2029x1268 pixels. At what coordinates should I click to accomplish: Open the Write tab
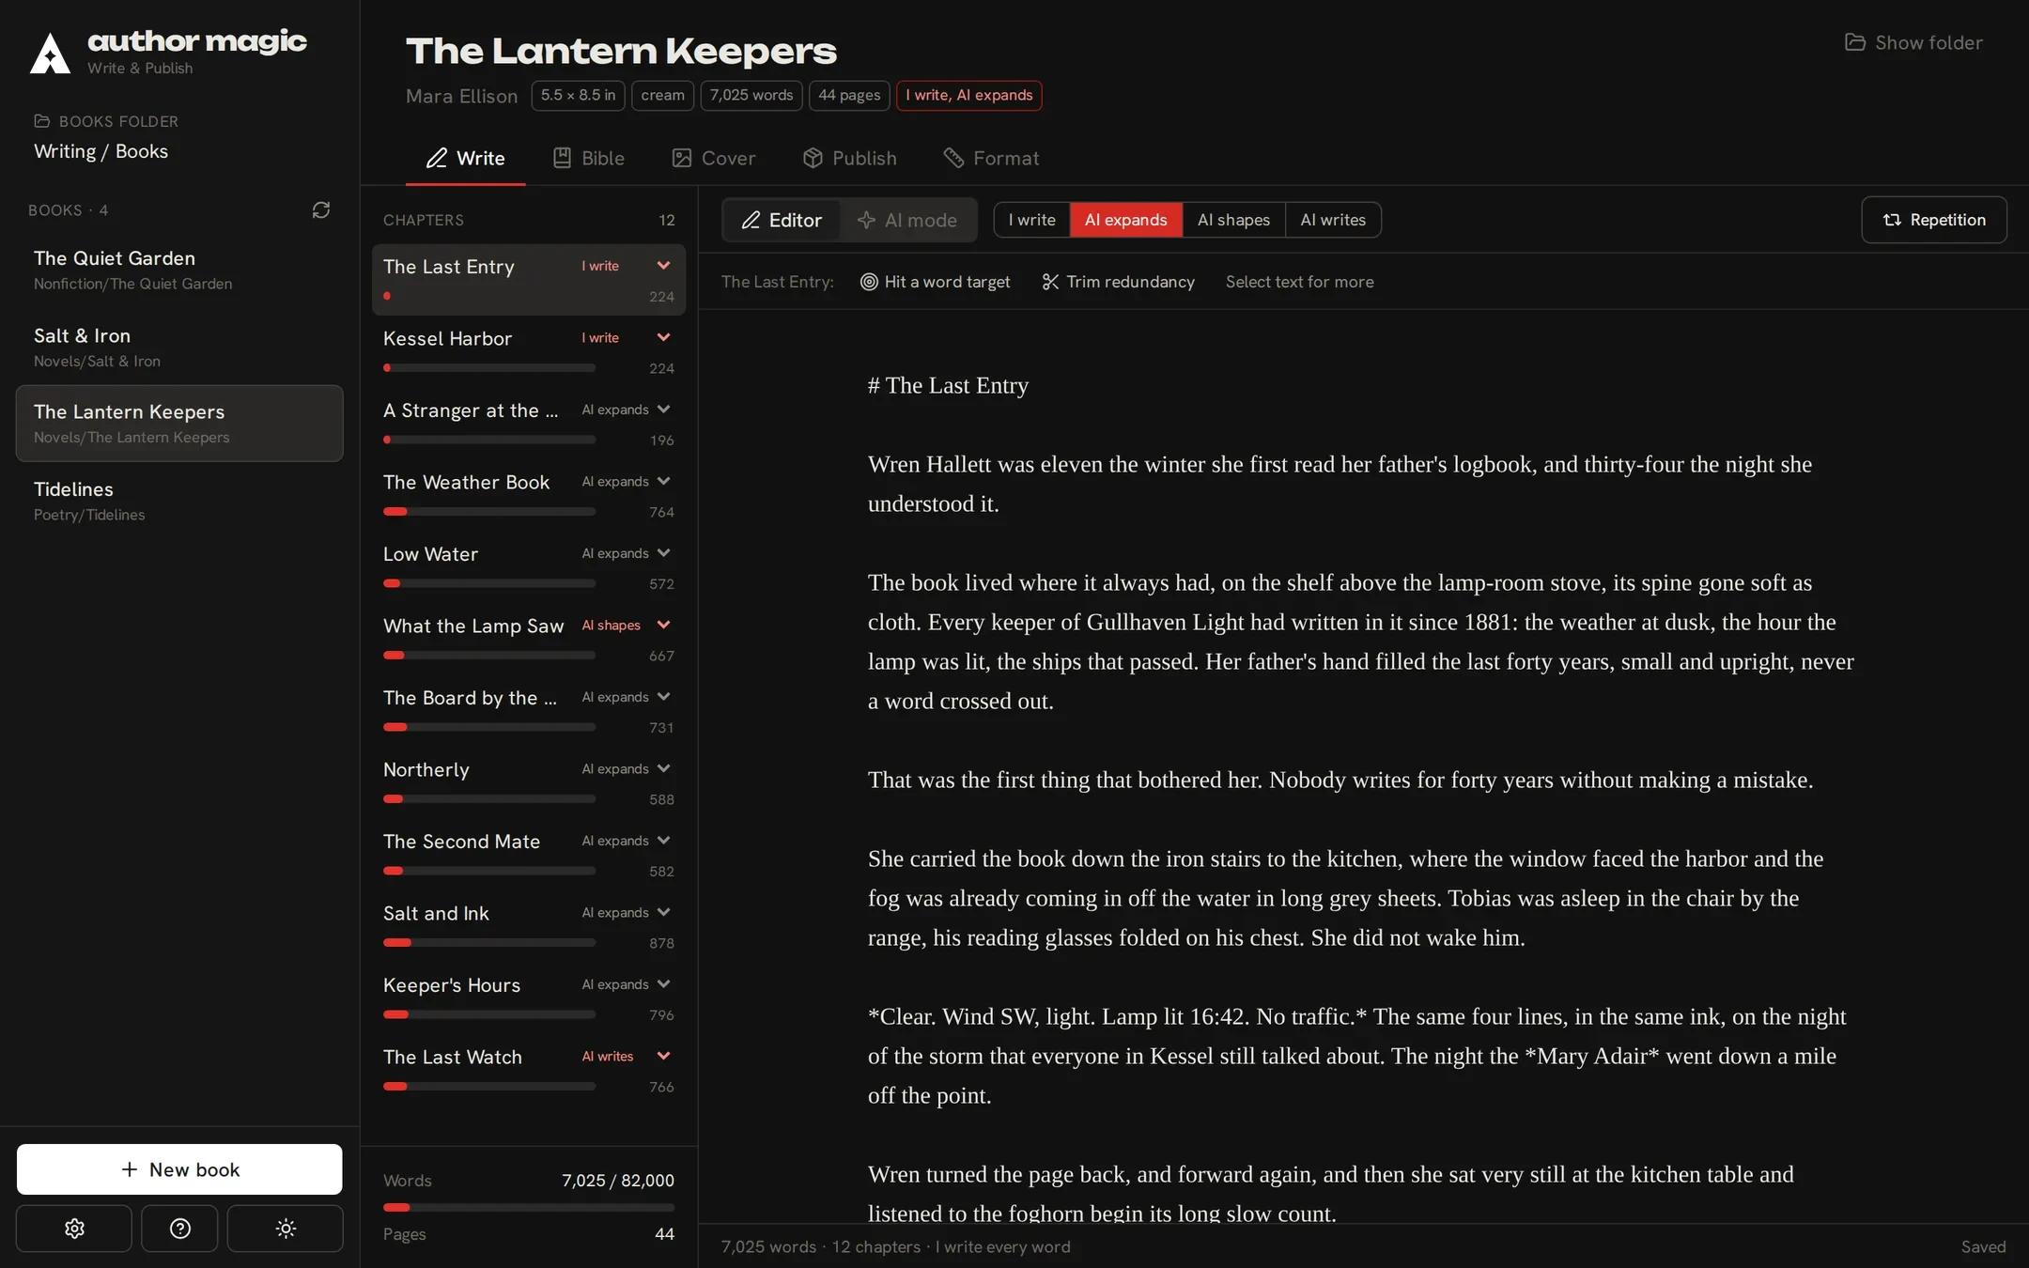[465, 158]
